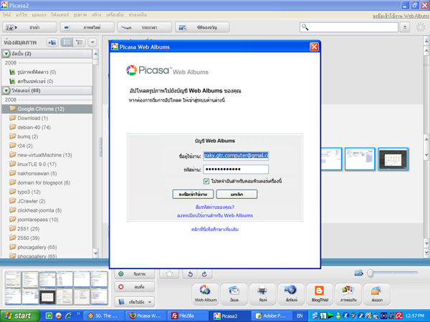
Task: Click the email button in bottom tray
Action: point(234,294)
